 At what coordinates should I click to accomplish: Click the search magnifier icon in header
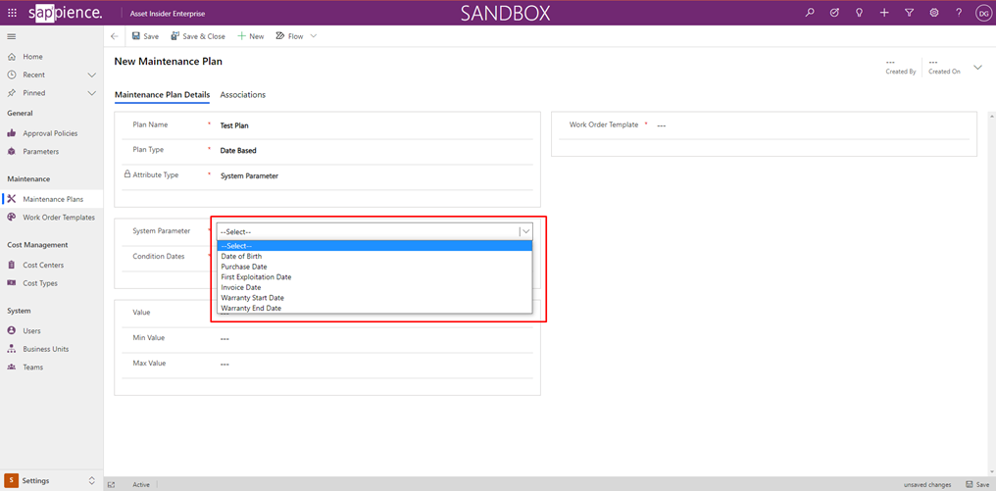click(810, 13)
